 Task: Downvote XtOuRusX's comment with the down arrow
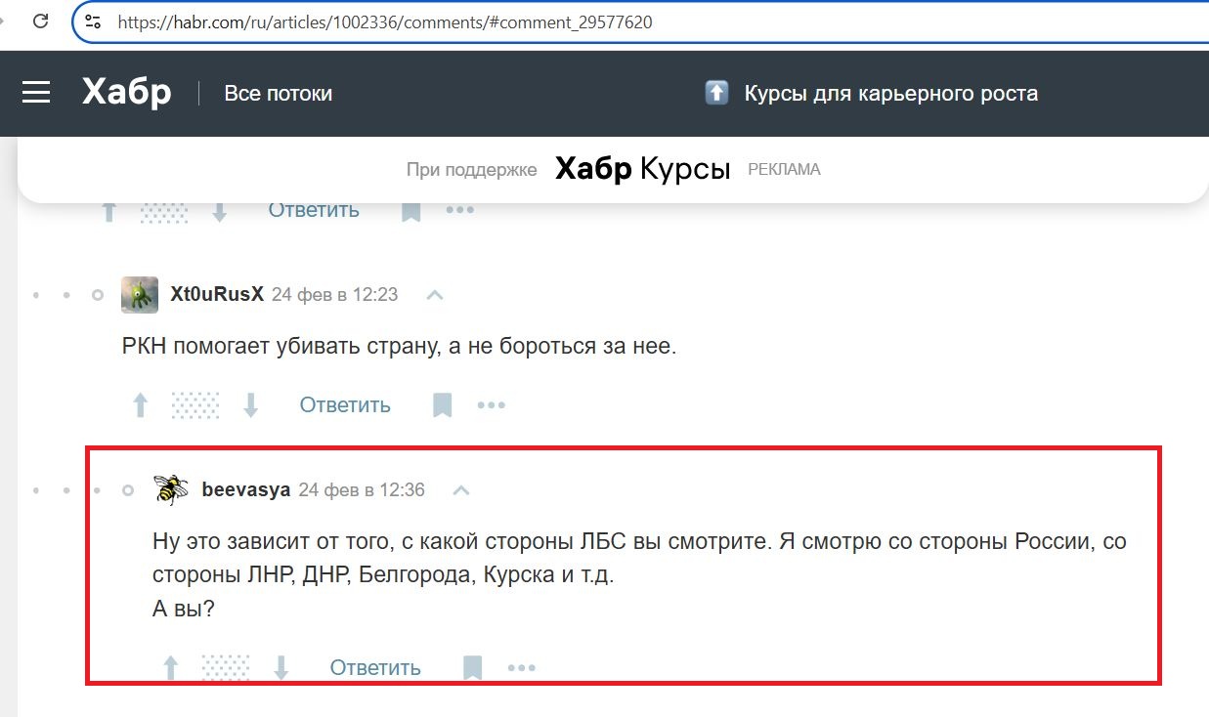(x=251, y=404)
